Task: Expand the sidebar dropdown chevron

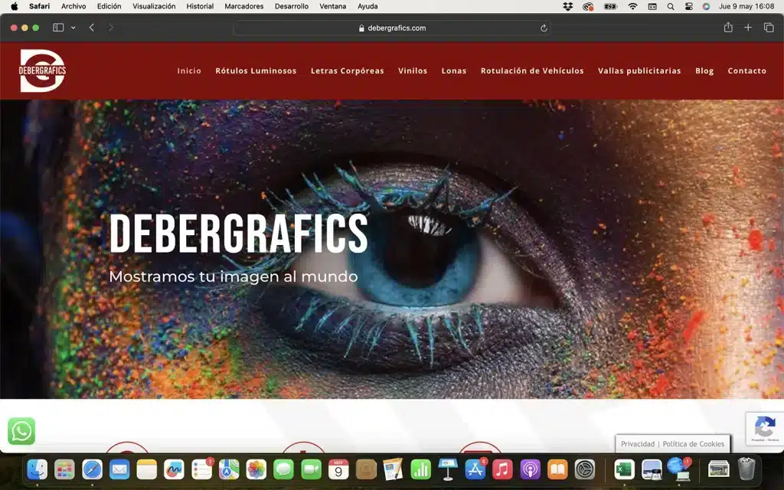Action: (x=73, y=28)
